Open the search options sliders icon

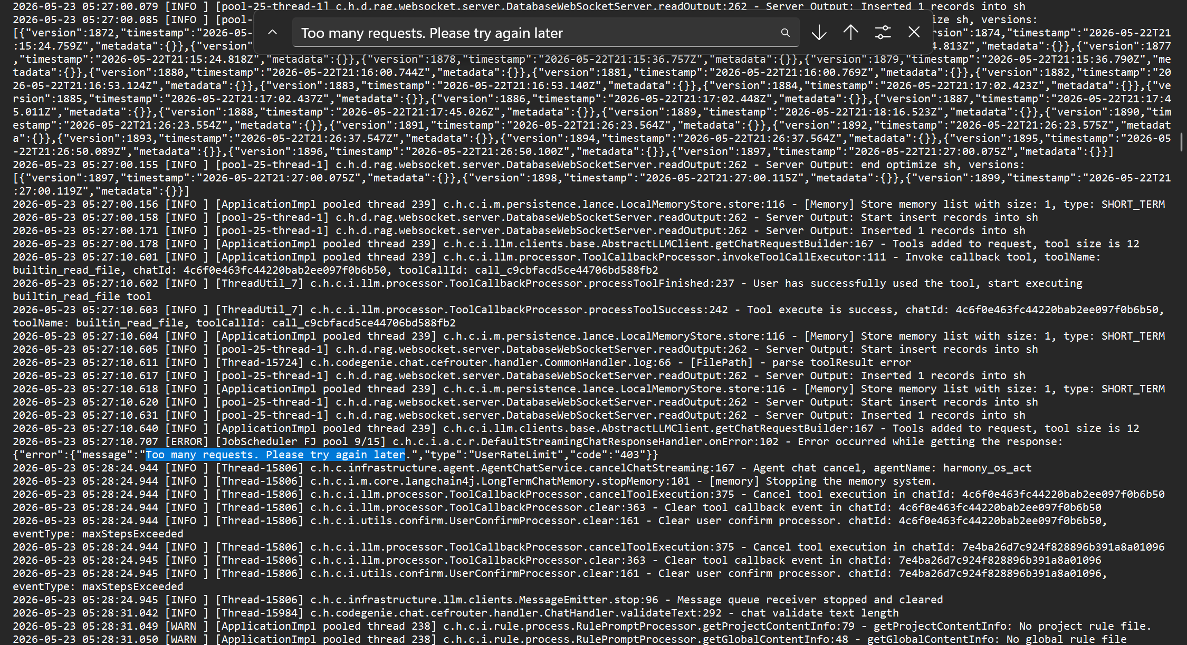pos(883,33)
